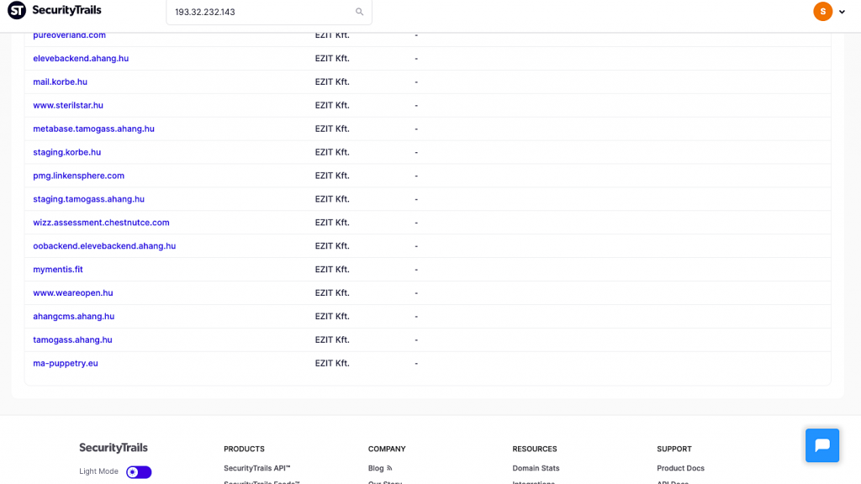Visit the oobackend.elevebackend.ahang.hu hostname

click(104, 246)
